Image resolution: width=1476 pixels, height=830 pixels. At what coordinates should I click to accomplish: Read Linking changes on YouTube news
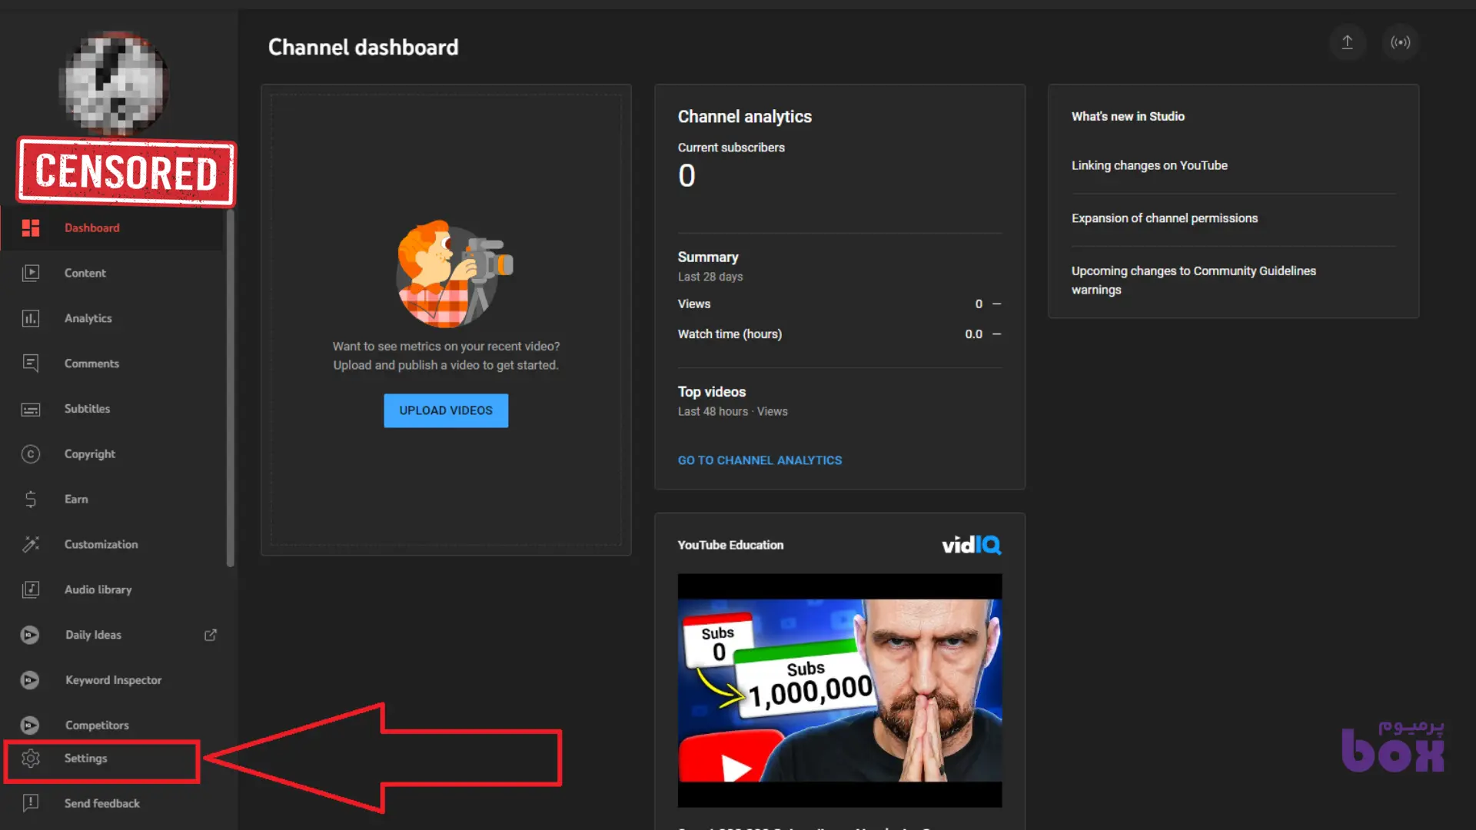[1149, 165]
